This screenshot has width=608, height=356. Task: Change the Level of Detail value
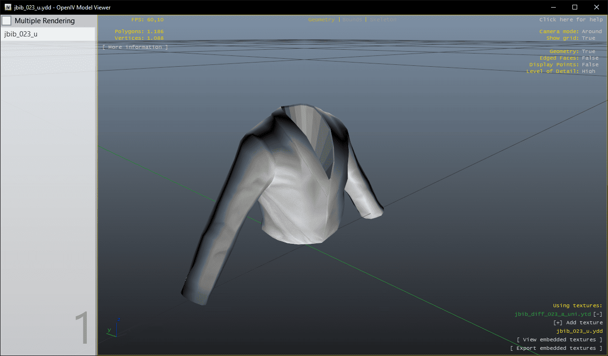588,71
